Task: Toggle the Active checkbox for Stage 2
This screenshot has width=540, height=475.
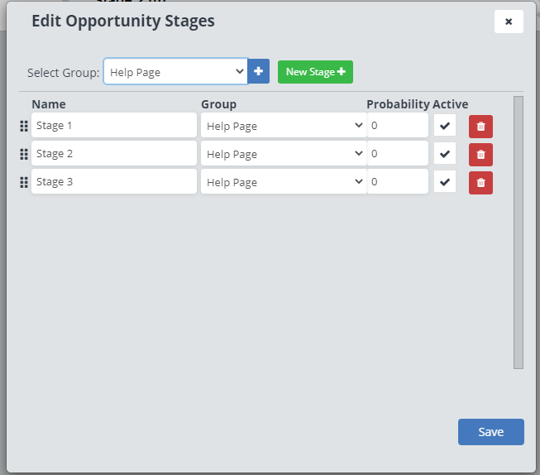Action: [x=445, y=154]
